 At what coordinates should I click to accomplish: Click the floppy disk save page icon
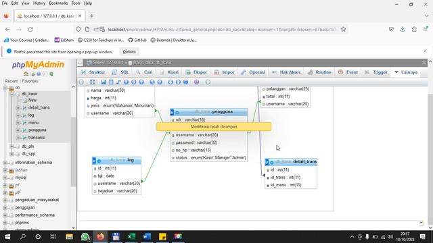[104, 82]
